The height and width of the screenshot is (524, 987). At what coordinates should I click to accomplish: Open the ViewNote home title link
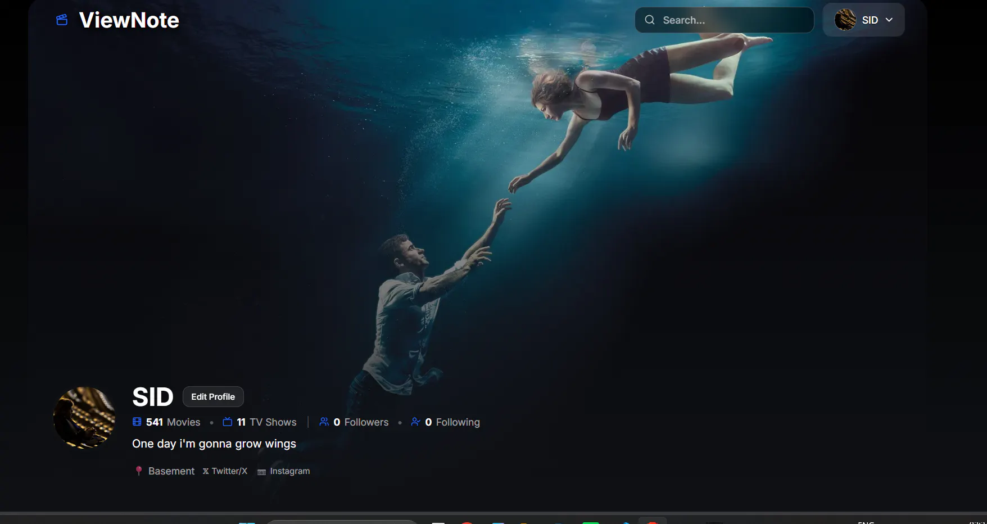129,20
